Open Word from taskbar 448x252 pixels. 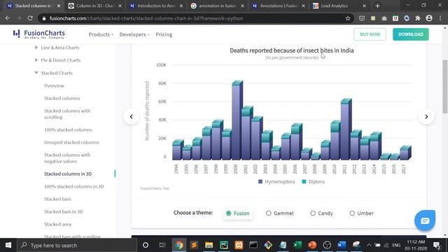click(x=342, y=245)
